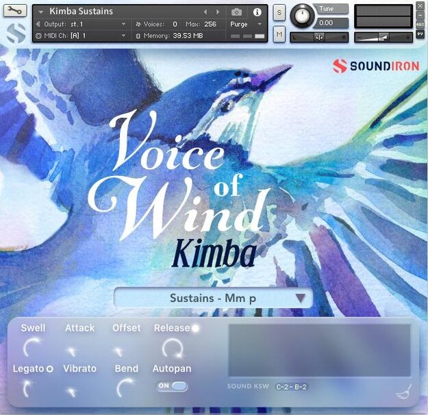
Task: Click the Soundiron S logo in the header
Action: (x=16, y=33)
